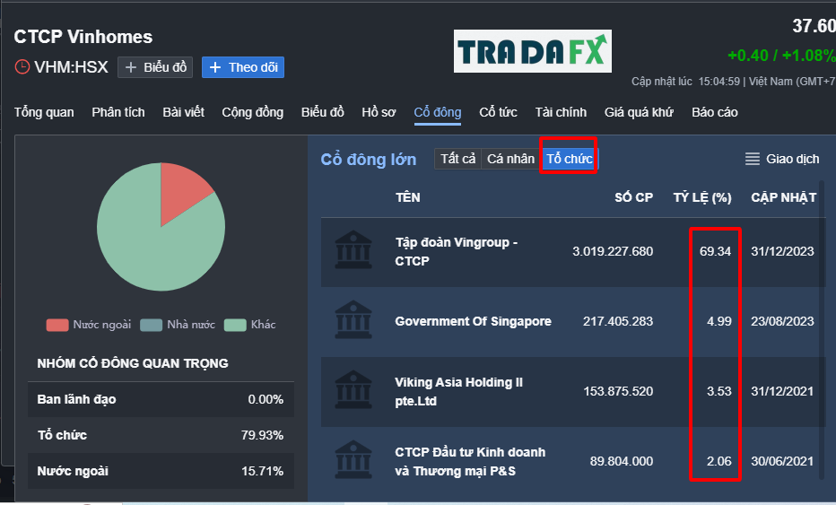Click the TÊN column header
Viewport: 836px width, 505px height.
[408, 198]
